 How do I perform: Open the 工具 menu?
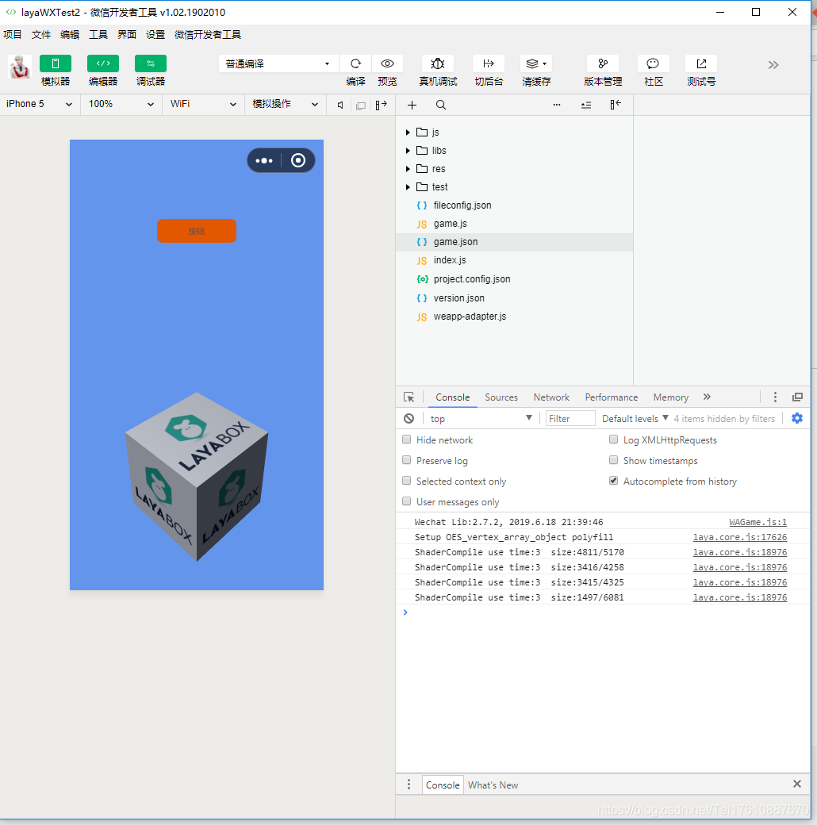(98, 35)
